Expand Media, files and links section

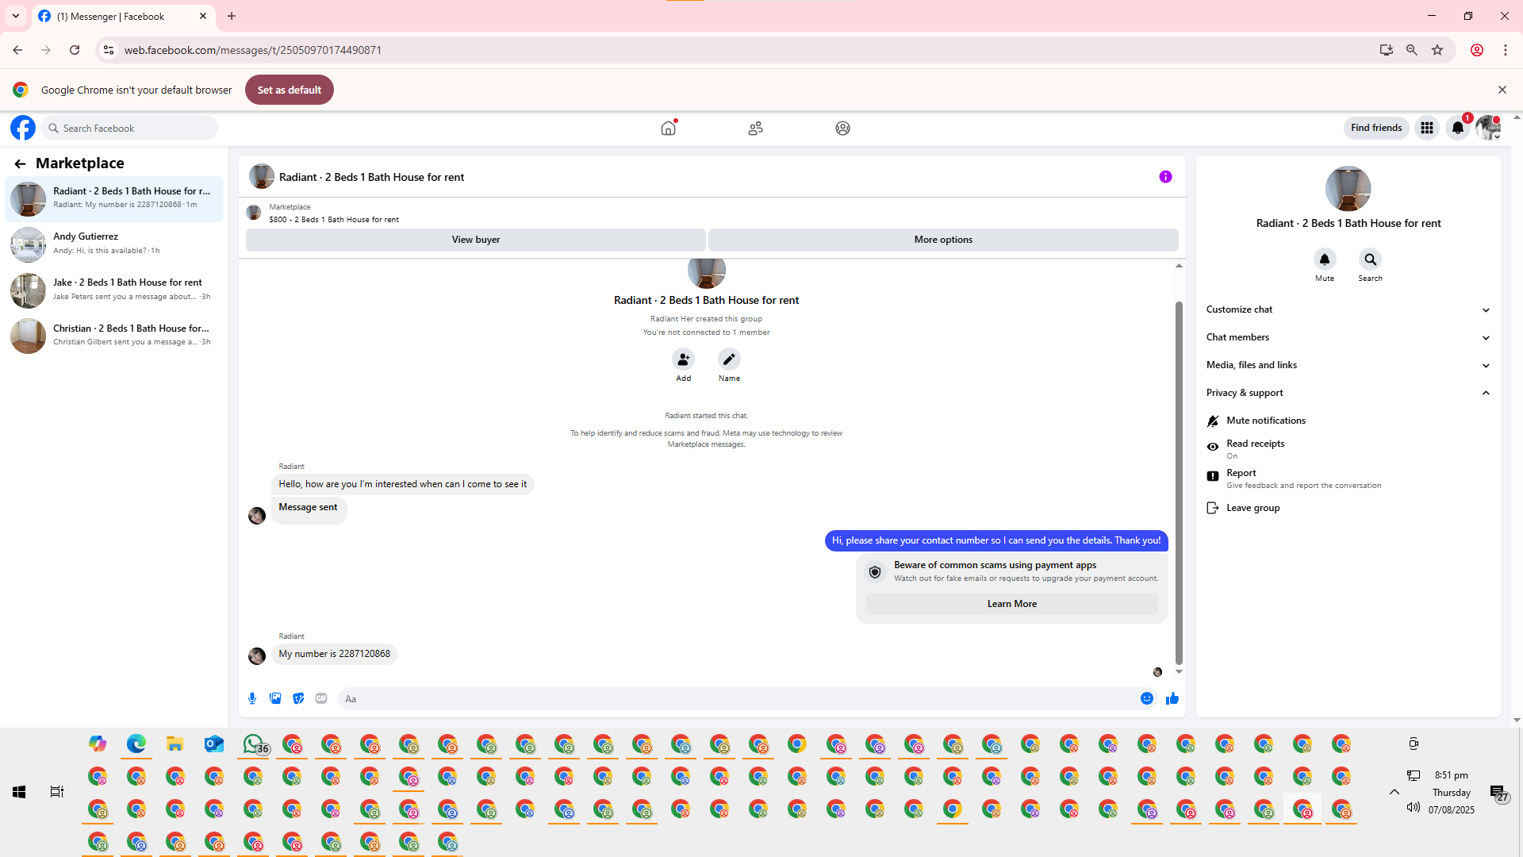(1348, 365)
